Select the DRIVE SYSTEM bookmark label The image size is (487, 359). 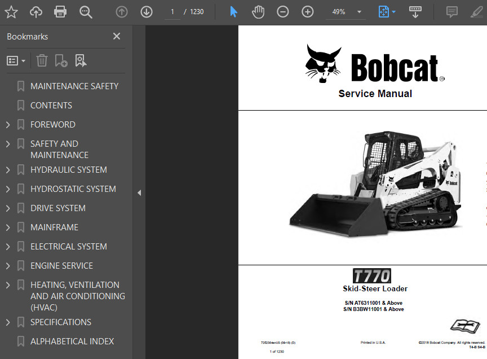coord(57,208)
